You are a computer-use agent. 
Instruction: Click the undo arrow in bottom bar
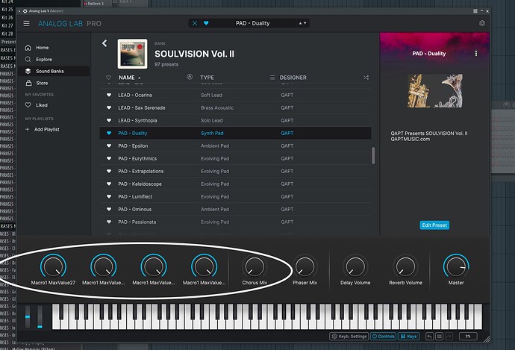(x=429, y=337)
